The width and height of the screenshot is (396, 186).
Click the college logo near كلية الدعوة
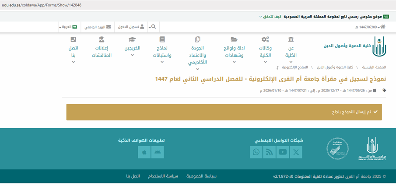click(379, 46)
